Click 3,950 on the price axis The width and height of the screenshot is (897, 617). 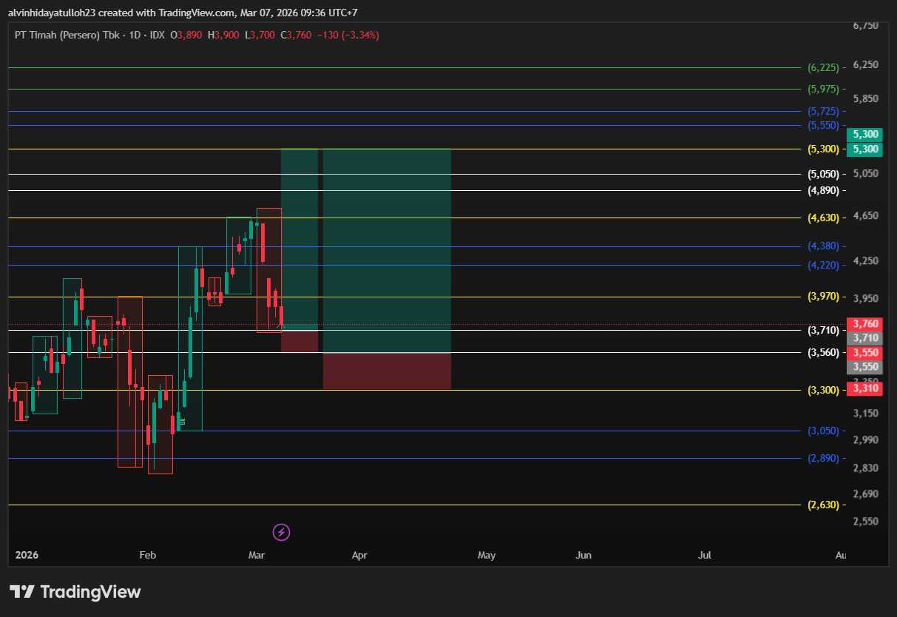coord(865,298)
